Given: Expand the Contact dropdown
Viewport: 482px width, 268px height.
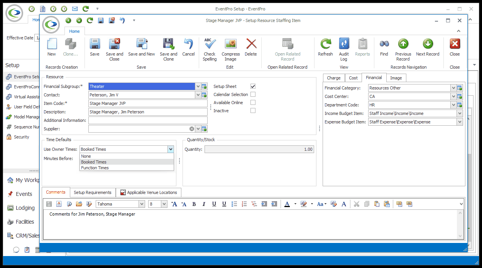Looking at the screenshot, I should click(198, 95).
